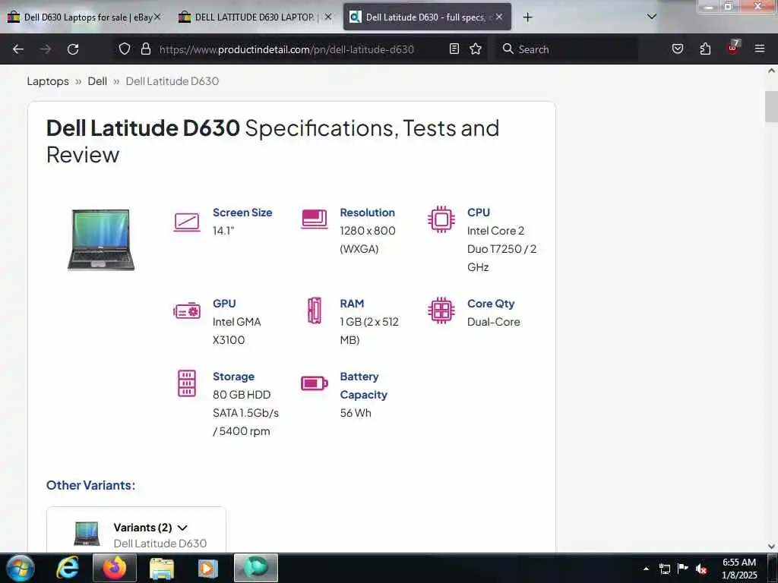This screenshot has width=778, height=583.
Task: Click the Core Qty icon
Action: click(x=441, y=310)
